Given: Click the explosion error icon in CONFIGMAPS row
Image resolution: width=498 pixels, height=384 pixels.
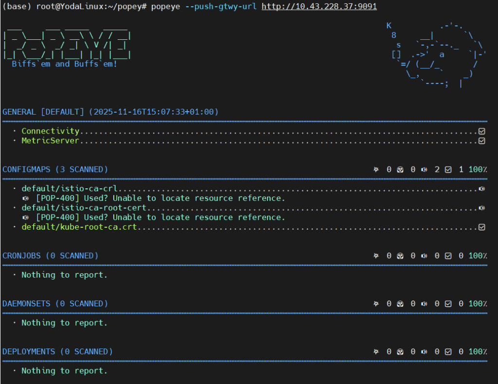Looking at the screenshot, I should (x=376, y=169).
